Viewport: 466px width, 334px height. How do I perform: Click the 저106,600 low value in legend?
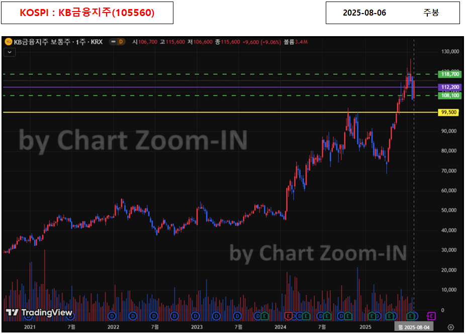200,42
